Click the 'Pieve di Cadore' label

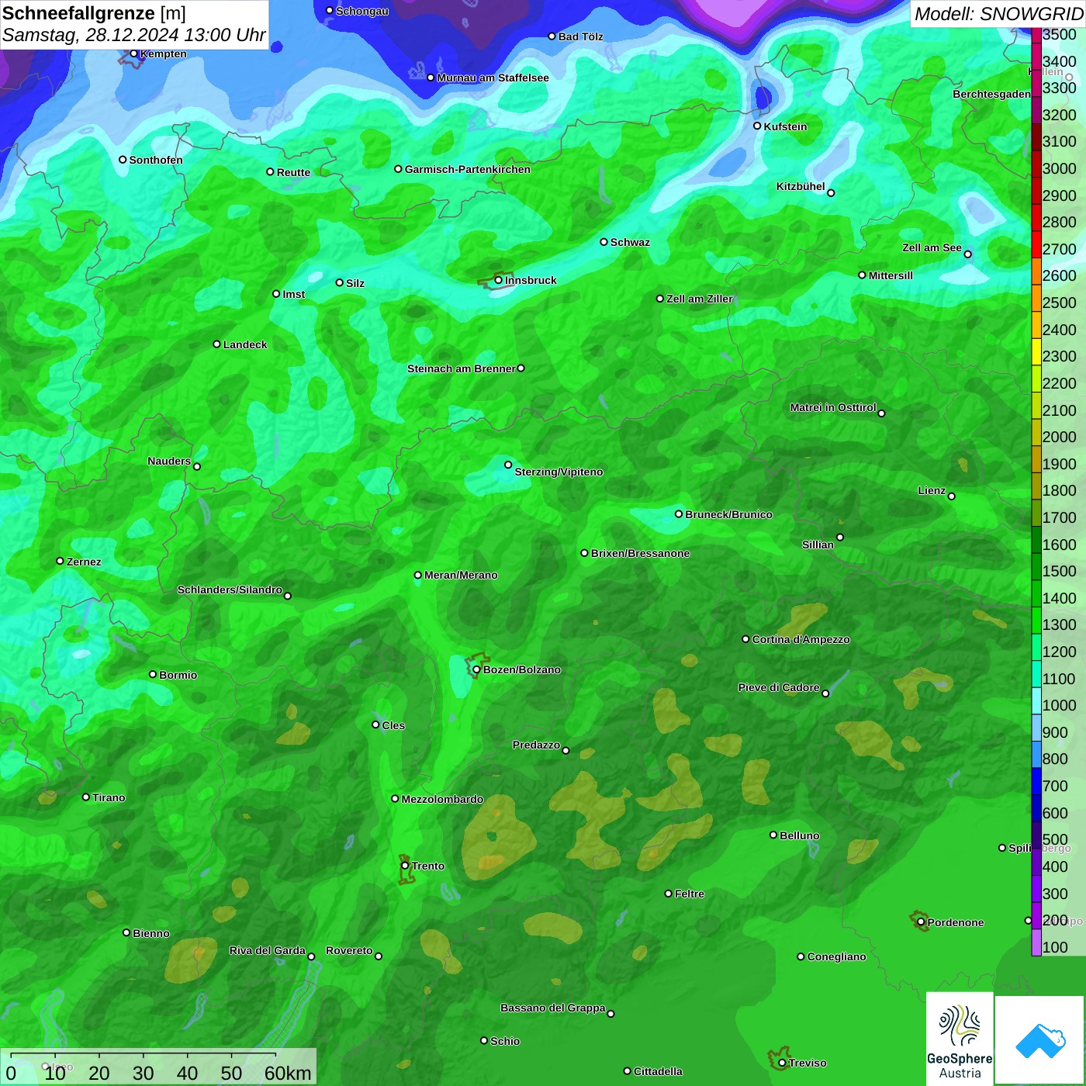(x=779, y=687)
